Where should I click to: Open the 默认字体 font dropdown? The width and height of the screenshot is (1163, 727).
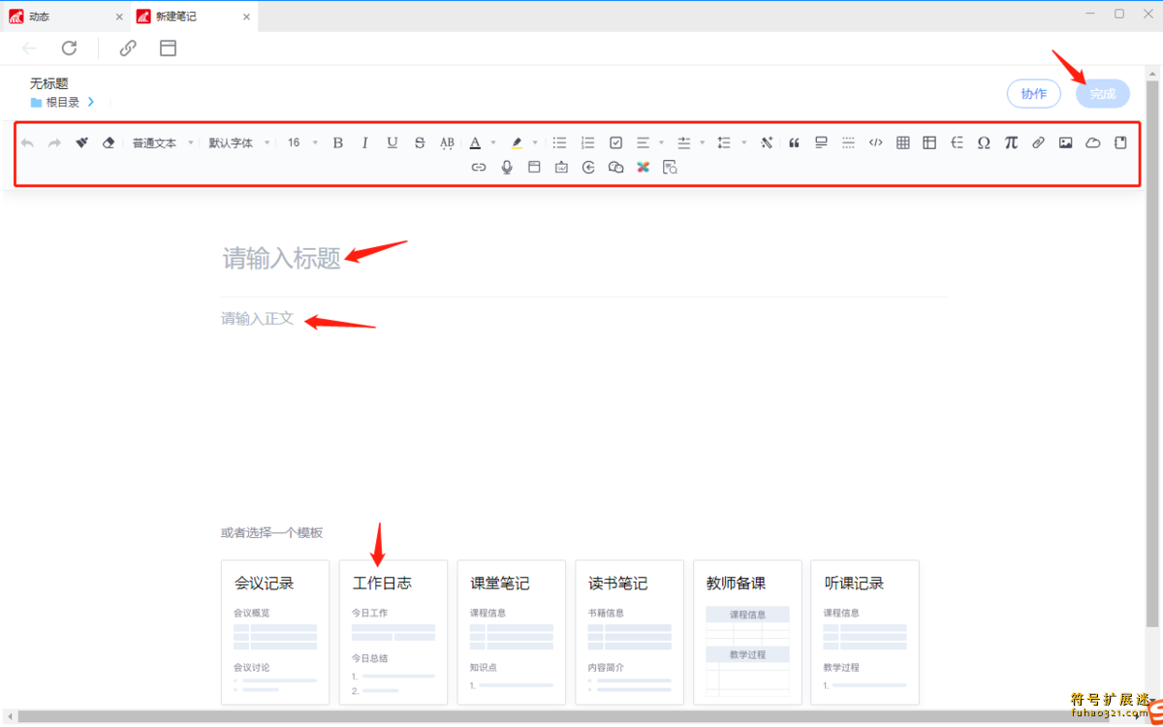(x=239, y=142)
